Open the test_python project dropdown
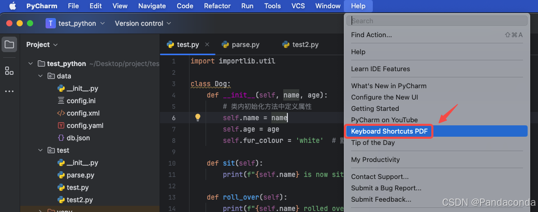The height and width of the screenshot is (212, 538). [82, 23]
